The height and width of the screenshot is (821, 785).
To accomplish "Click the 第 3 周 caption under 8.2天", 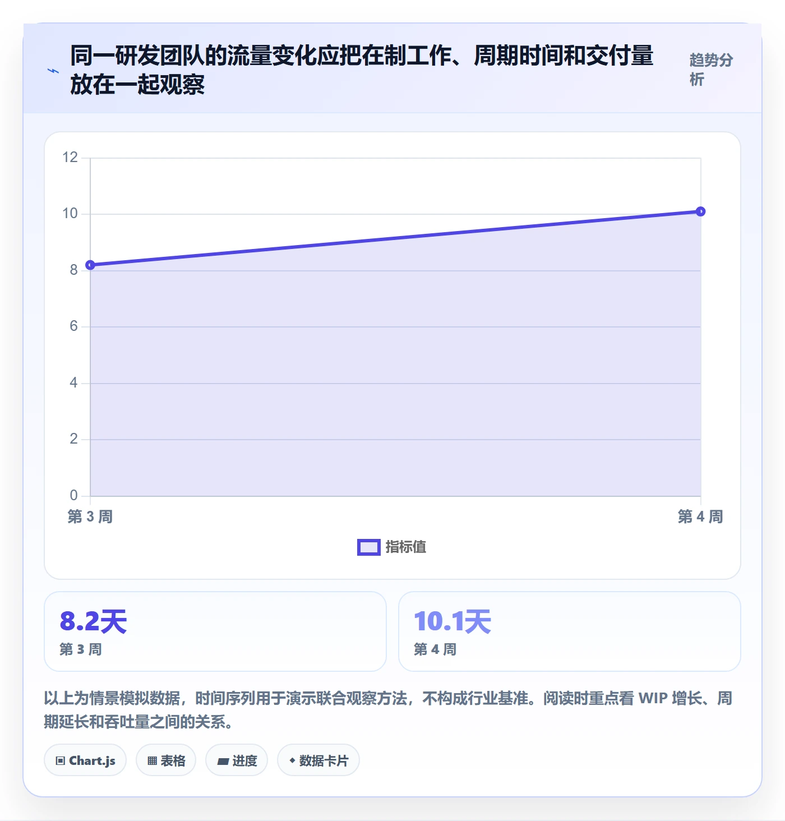I will tap(81, 649).
